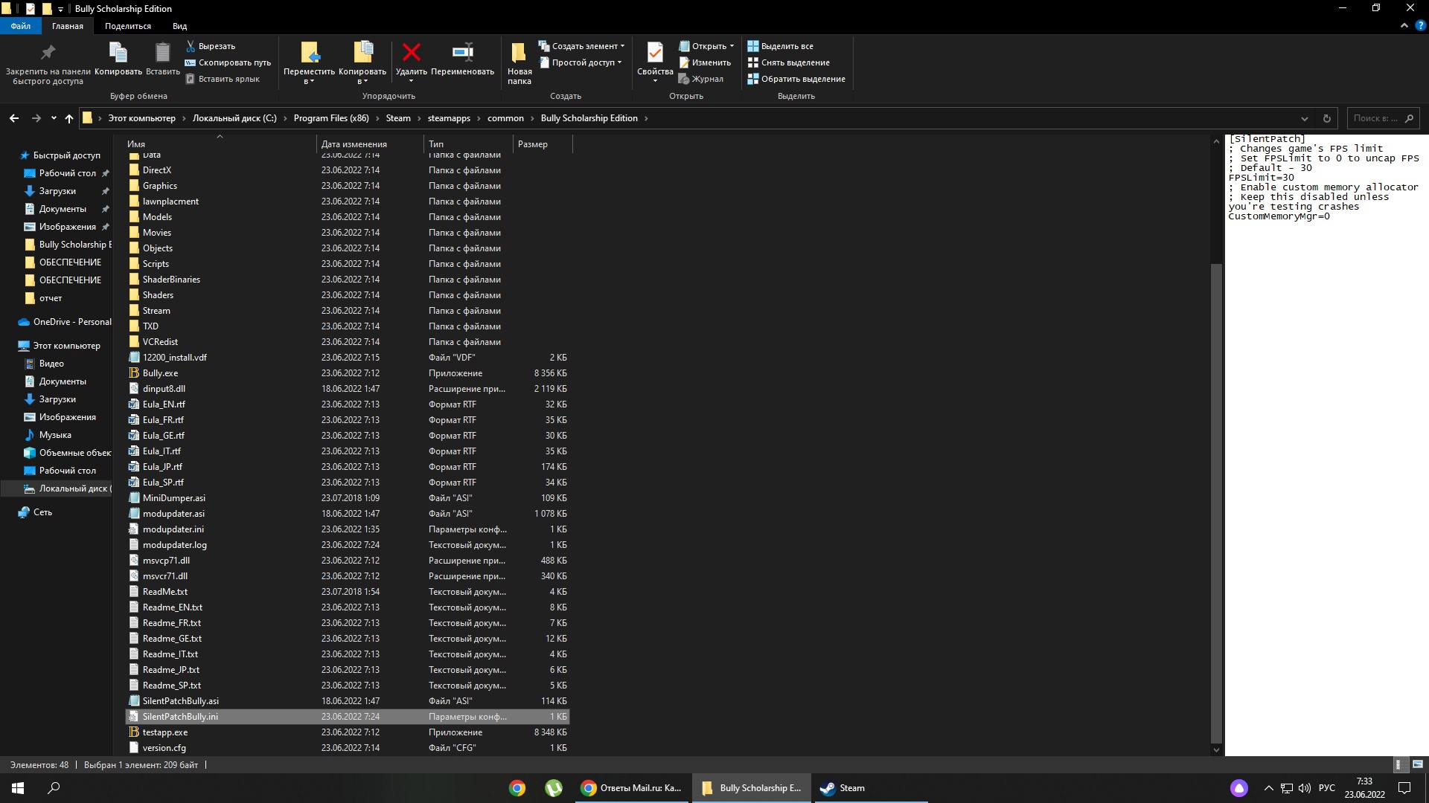Collapse the ribbon with chevron
1429x803 pixels.
pos(1404,25)
